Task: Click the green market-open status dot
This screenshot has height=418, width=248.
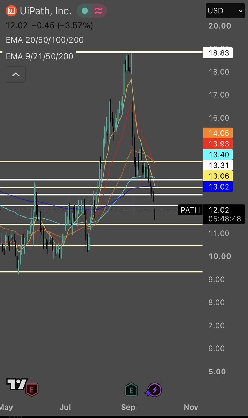Action: click(85, 11)
